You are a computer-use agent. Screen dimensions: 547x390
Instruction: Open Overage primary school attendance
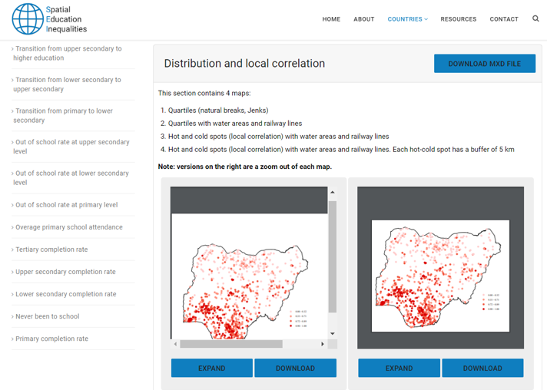click(69, 227)
